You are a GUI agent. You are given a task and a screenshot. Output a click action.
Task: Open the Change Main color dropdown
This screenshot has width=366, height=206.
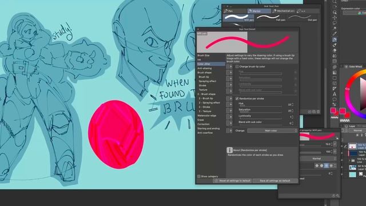point(272,130)
